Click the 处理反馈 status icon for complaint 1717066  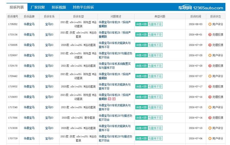coord(210,118)
